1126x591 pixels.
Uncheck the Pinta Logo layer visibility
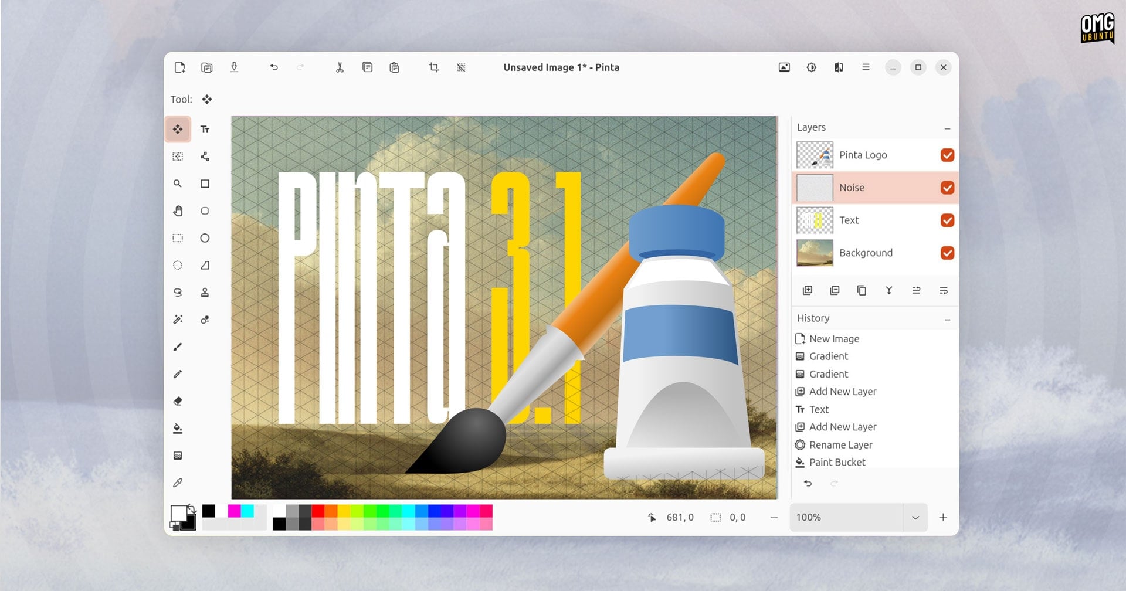click(x=948, y=155)
